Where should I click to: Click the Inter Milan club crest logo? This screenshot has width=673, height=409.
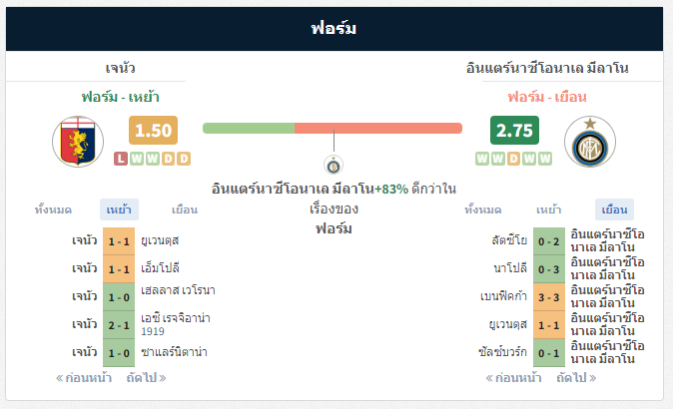point(589,142)
